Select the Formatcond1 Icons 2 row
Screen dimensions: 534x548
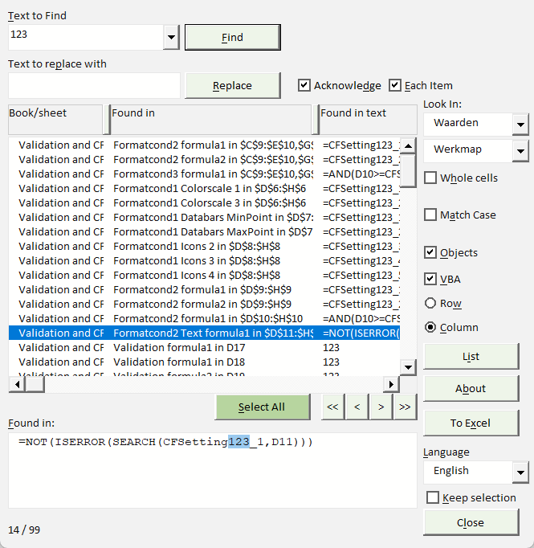coord(204,247)
